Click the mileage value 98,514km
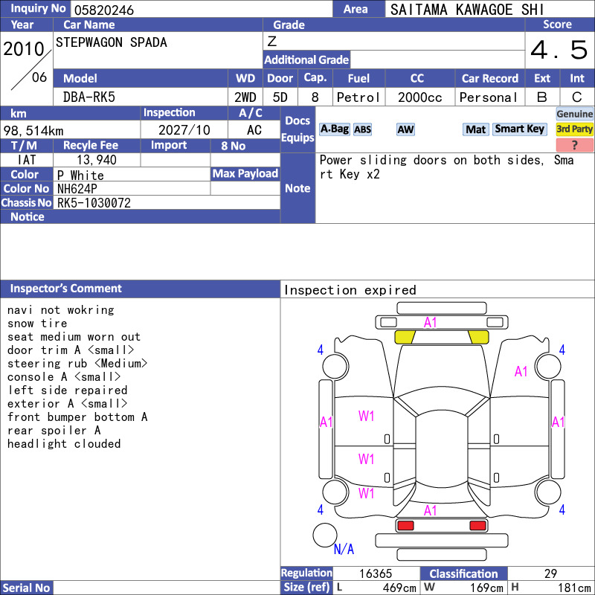This screenshot has width=595, height=595. coord(33,131)
